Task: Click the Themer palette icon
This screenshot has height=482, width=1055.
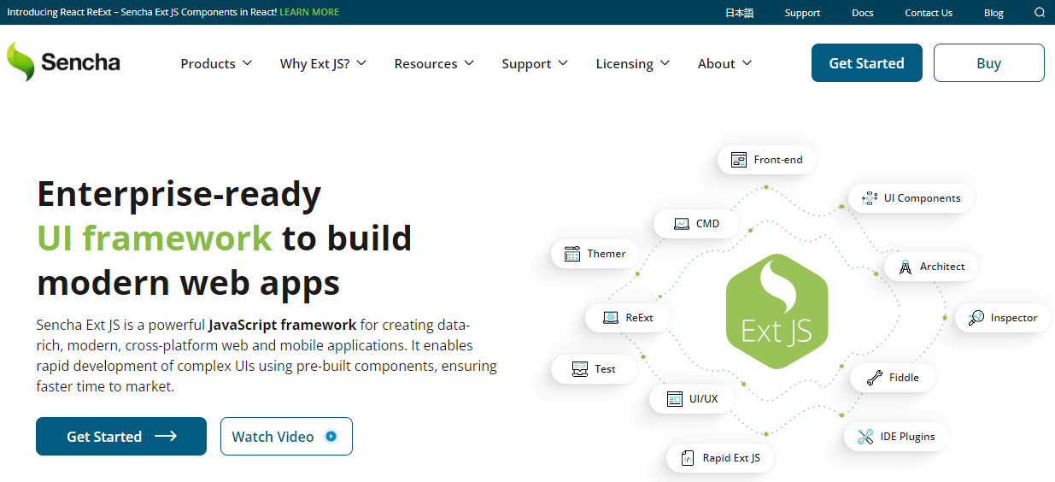Action: (572, 254)
